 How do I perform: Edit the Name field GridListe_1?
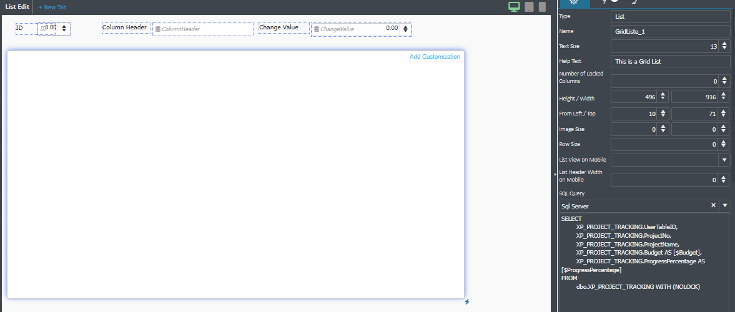670,31
